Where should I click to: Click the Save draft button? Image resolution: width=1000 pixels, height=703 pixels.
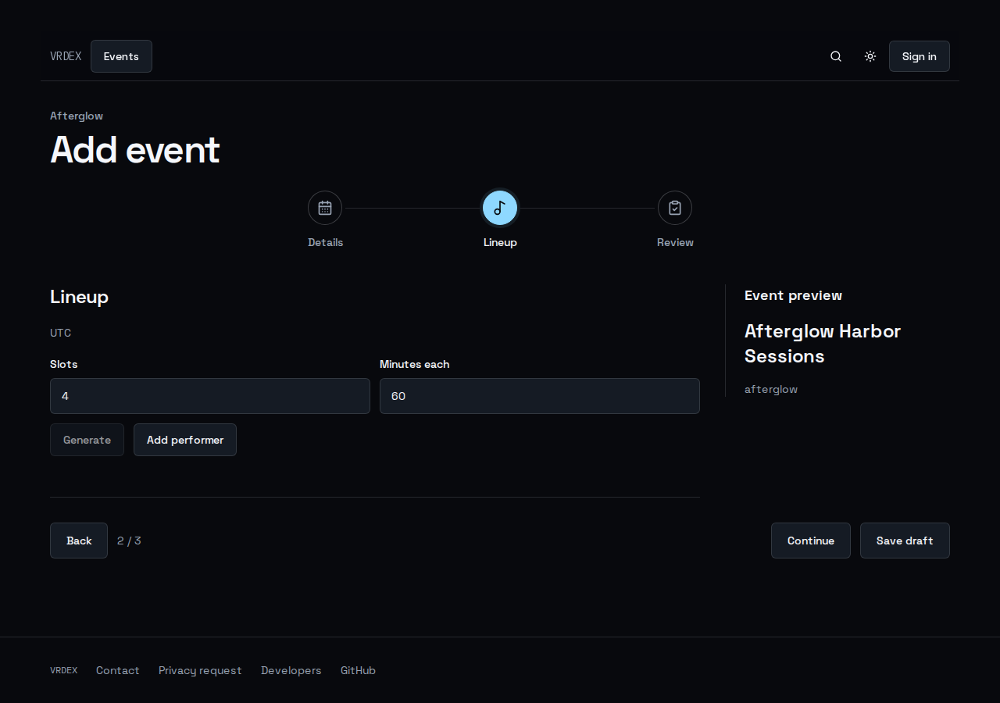tap(905, 541)
